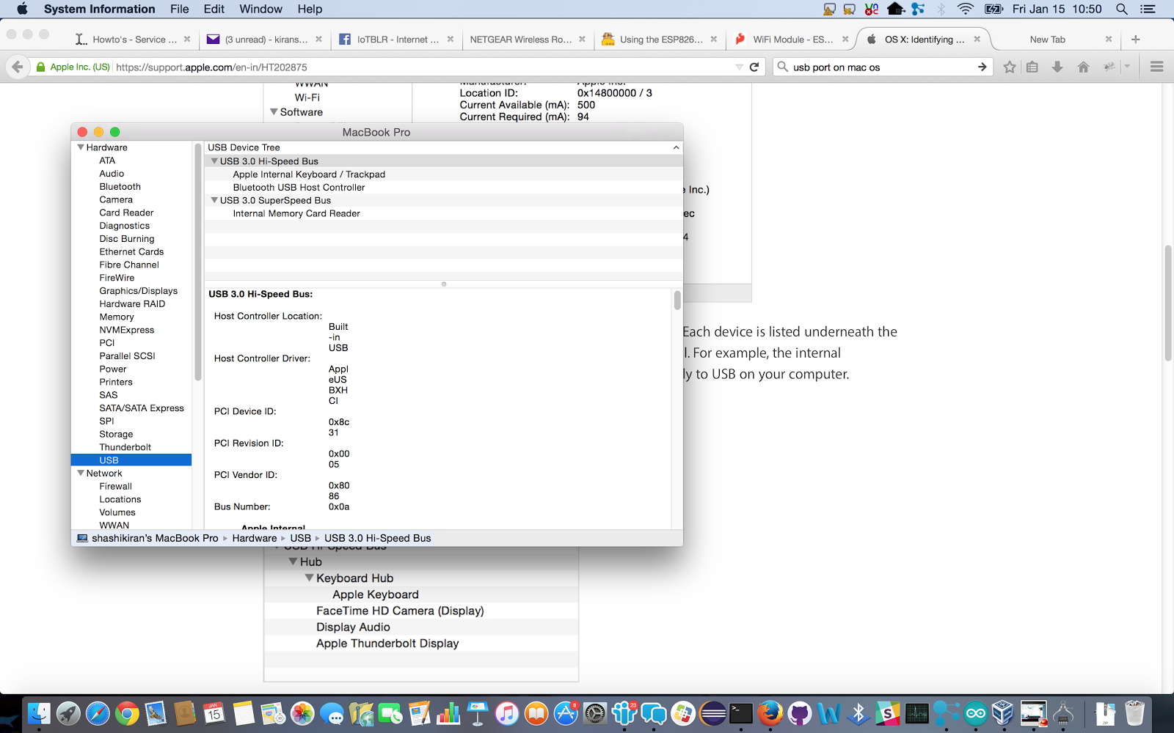
Task: Open the Edit menu
Action: point(214,9)
